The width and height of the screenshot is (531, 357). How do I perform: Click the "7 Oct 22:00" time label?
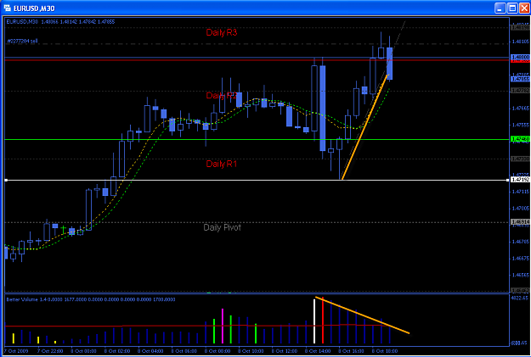[x=50, y=351]
